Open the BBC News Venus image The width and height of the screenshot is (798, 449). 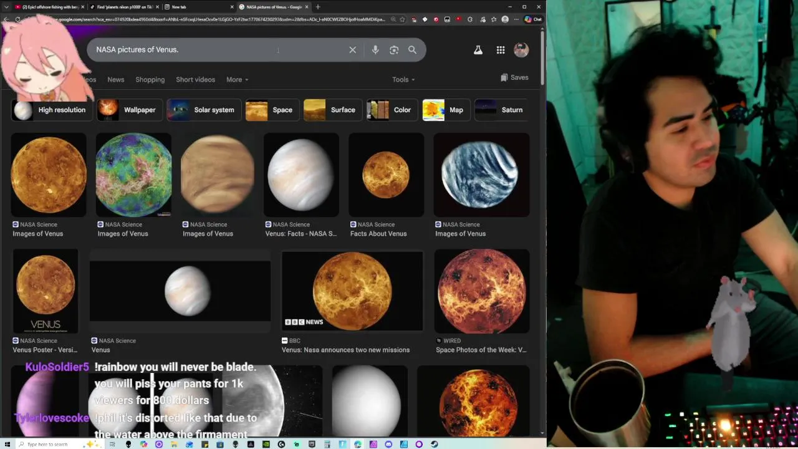pyautogui.click(x=352, y=291)
